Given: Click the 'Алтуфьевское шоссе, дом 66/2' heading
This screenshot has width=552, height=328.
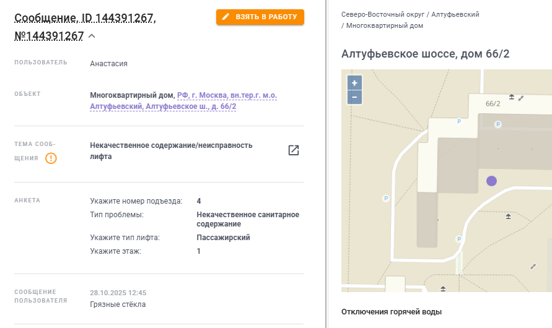Looking at the screenshot, I should (x=425, y=54).
